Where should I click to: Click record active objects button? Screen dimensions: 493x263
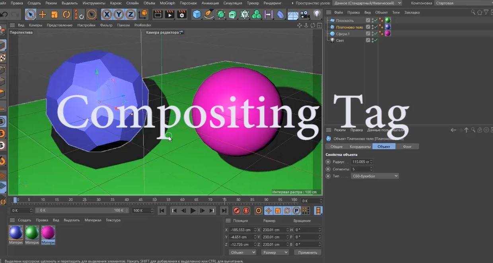(x=237, y=210)
